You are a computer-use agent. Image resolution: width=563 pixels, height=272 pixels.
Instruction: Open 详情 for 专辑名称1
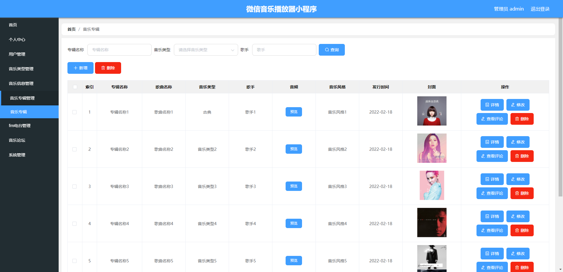click(x=492, y=105)
